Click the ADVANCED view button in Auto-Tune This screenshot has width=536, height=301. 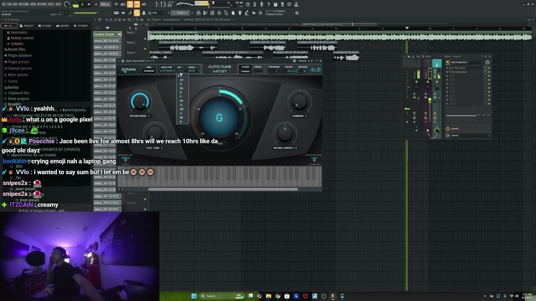click(149, 71)
